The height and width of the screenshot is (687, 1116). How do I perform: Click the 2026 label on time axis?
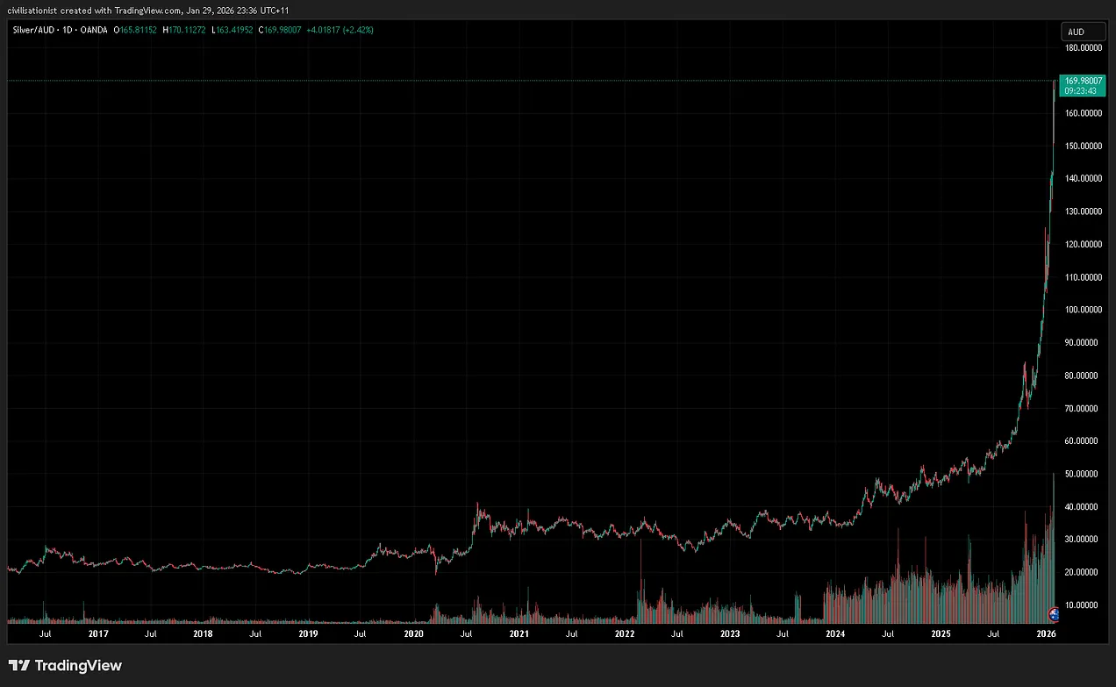coord(1046,633)
